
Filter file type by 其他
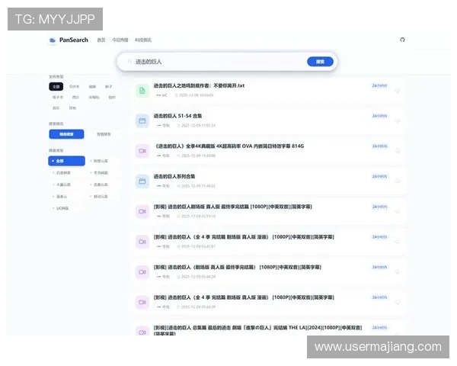pos(72,108)
